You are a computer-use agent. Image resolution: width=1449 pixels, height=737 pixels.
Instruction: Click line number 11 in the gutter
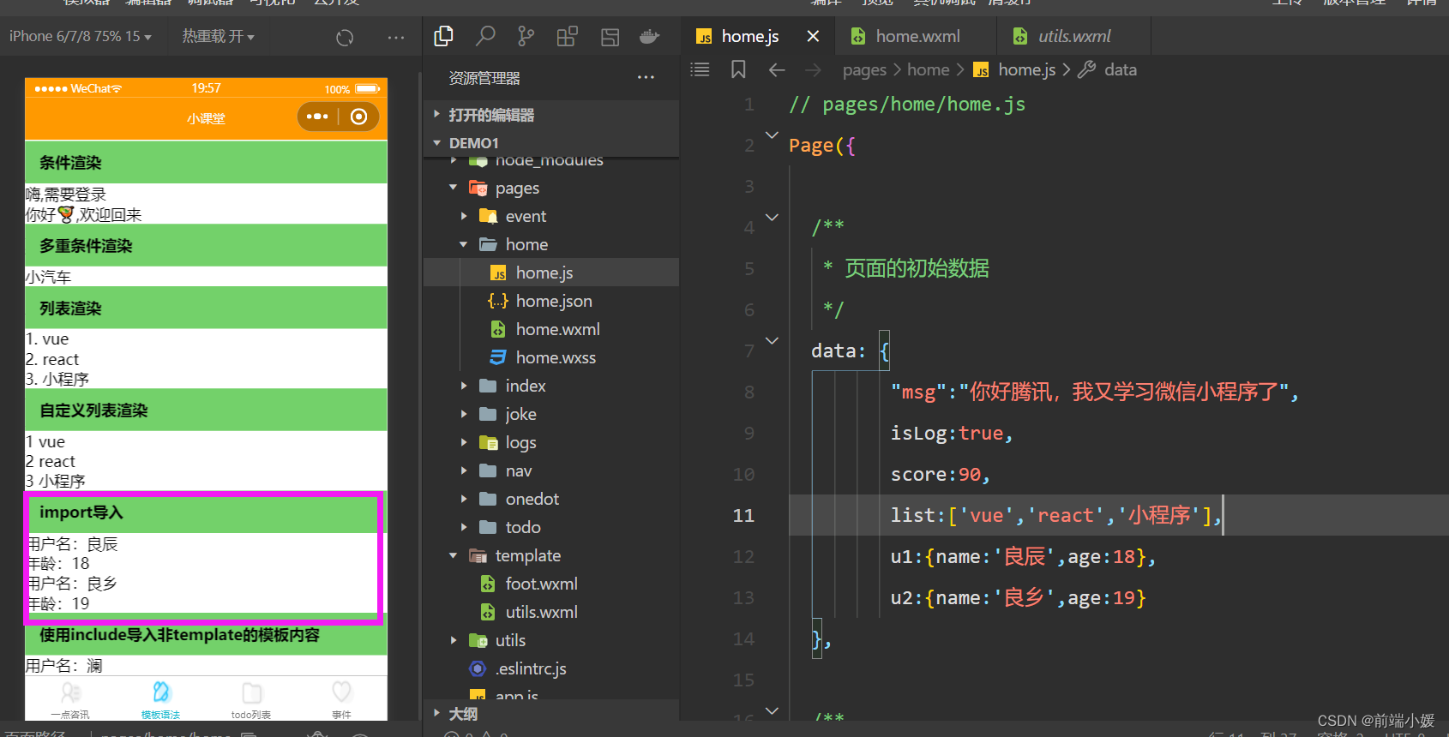coord(743,515)
